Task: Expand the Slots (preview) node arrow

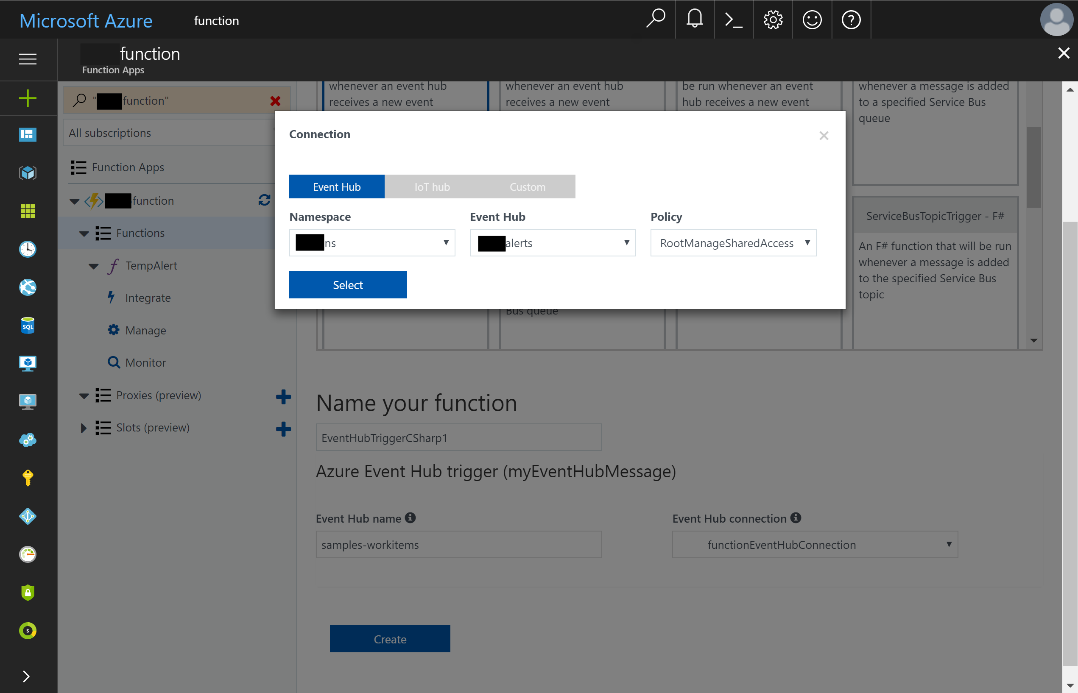Action: click(83, 428)
